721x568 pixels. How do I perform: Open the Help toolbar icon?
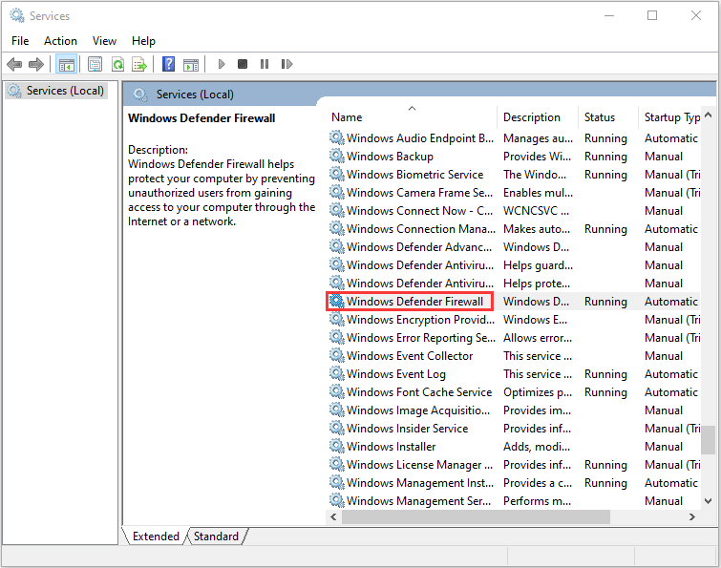(168, 64)
